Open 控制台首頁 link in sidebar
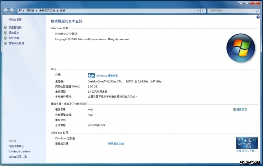Screen dimensions: 263x166 pyautogui.click(x=15, y=19)
